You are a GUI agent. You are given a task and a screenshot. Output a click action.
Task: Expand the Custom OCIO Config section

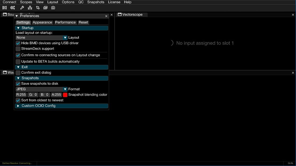[62, 106]
